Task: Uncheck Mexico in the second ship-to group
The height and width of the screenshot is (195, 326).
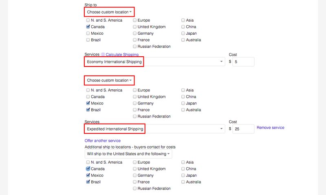Action: coord(88,103)
